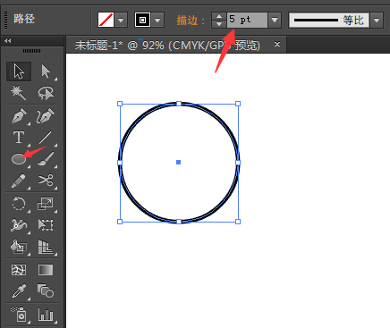Close the 未标题-1* document tab
This screenshot has height=328, width=390.
[277, 44]
